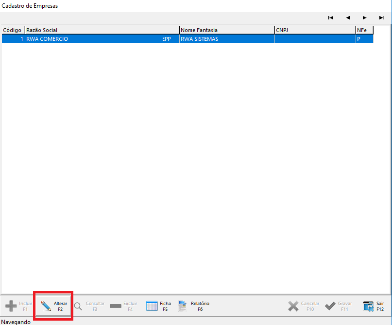Click the NFe column header

click(364, 30)
